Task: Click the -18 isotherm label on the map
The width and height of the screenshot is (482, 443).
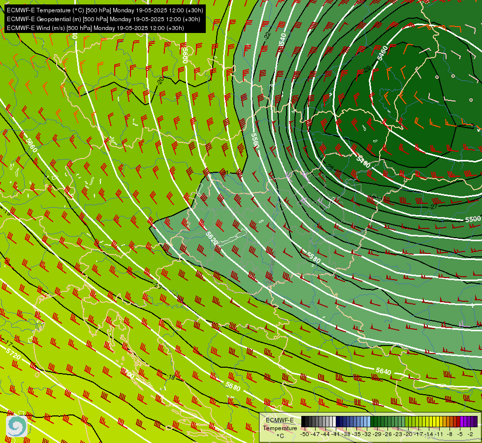Action: 171,377
